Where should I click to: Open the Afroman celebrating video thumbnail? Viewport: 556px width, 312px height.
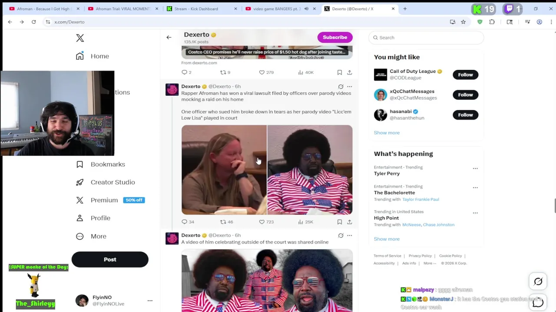point(267,281)
